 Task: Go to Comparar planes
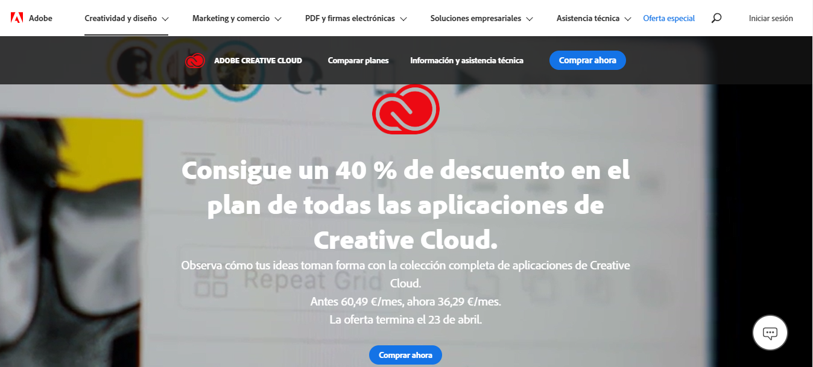[x=358, y=60]
